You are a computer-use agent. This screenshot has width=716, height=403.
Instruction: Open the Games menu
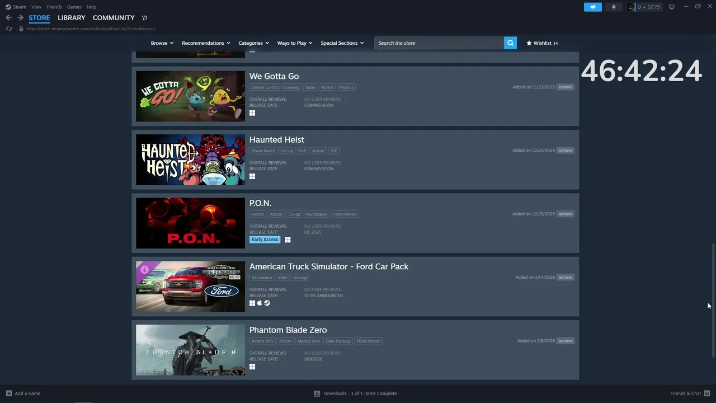click(74, 7)
